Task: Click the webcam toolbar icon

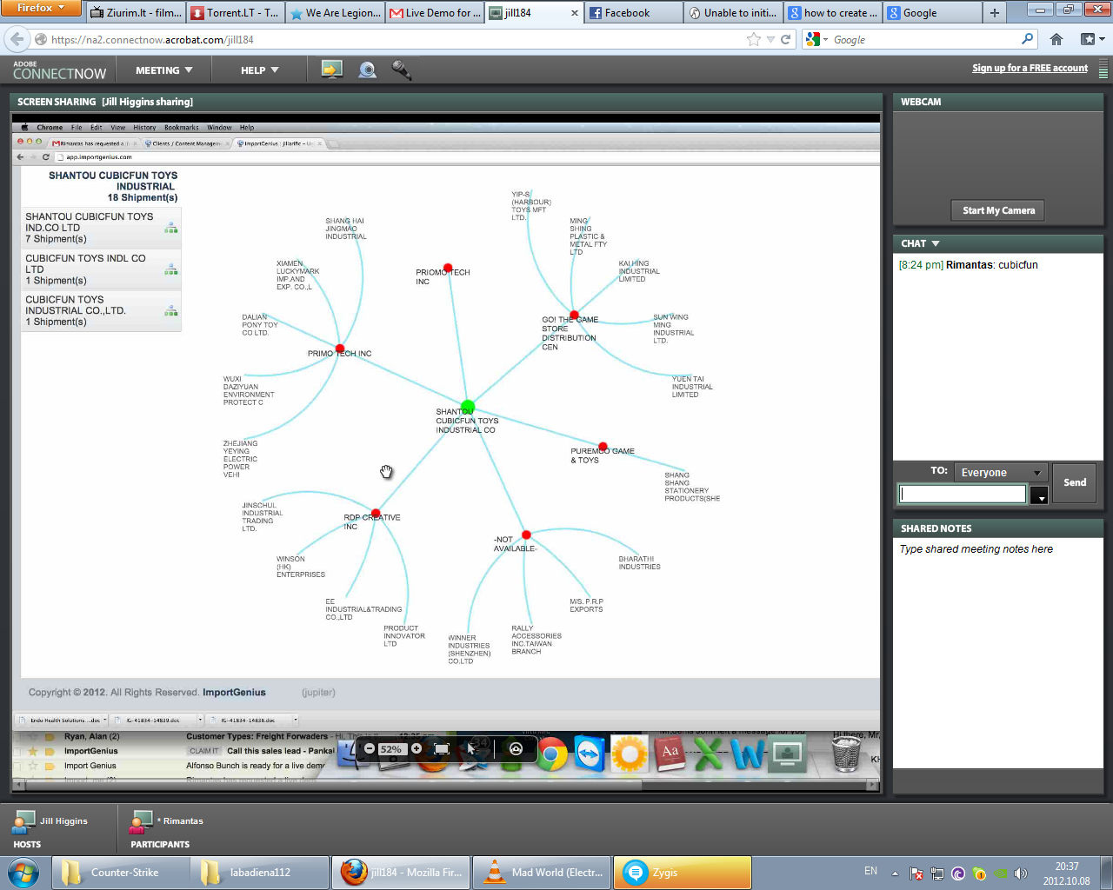Action: click(367, 70)
